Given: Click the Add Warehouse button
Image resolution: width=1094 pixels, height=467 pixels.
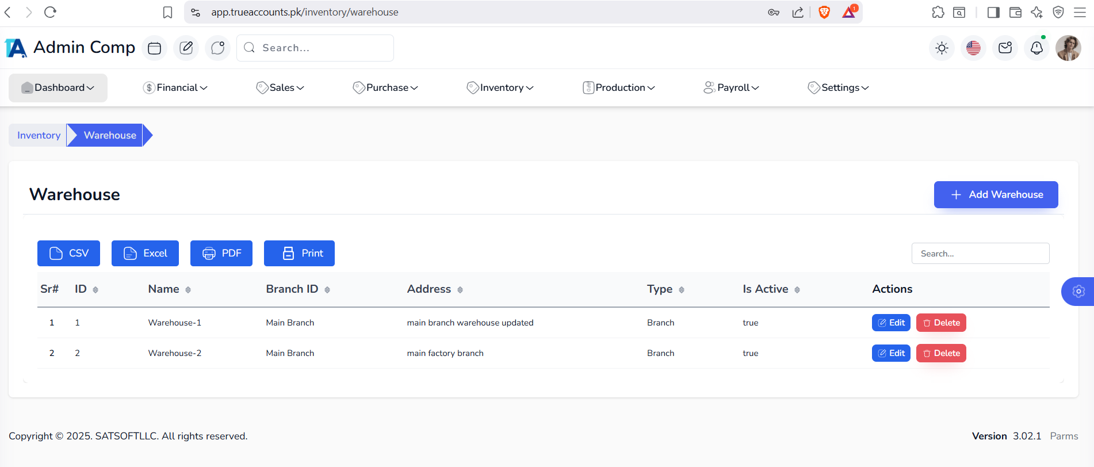Looking at the screenshot, I should (996, 194).
